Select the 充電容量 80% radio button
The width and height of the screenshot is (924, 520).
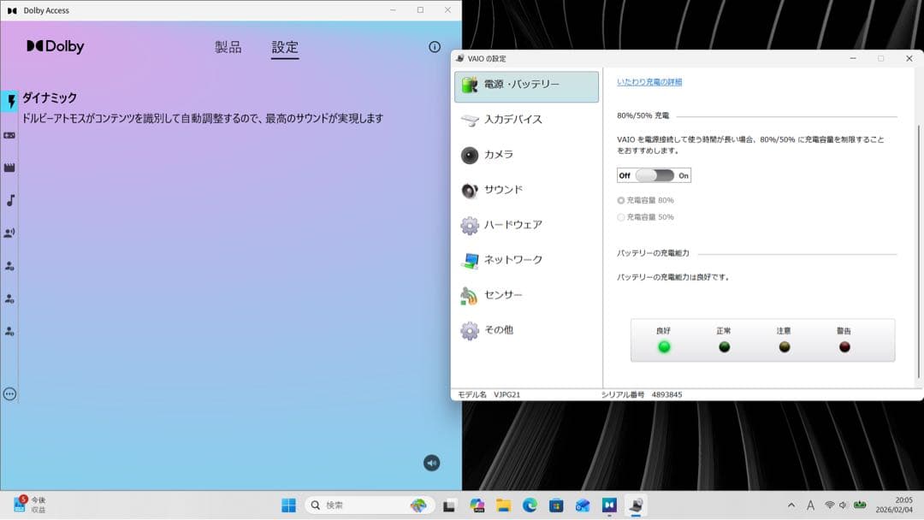point(622,199)
